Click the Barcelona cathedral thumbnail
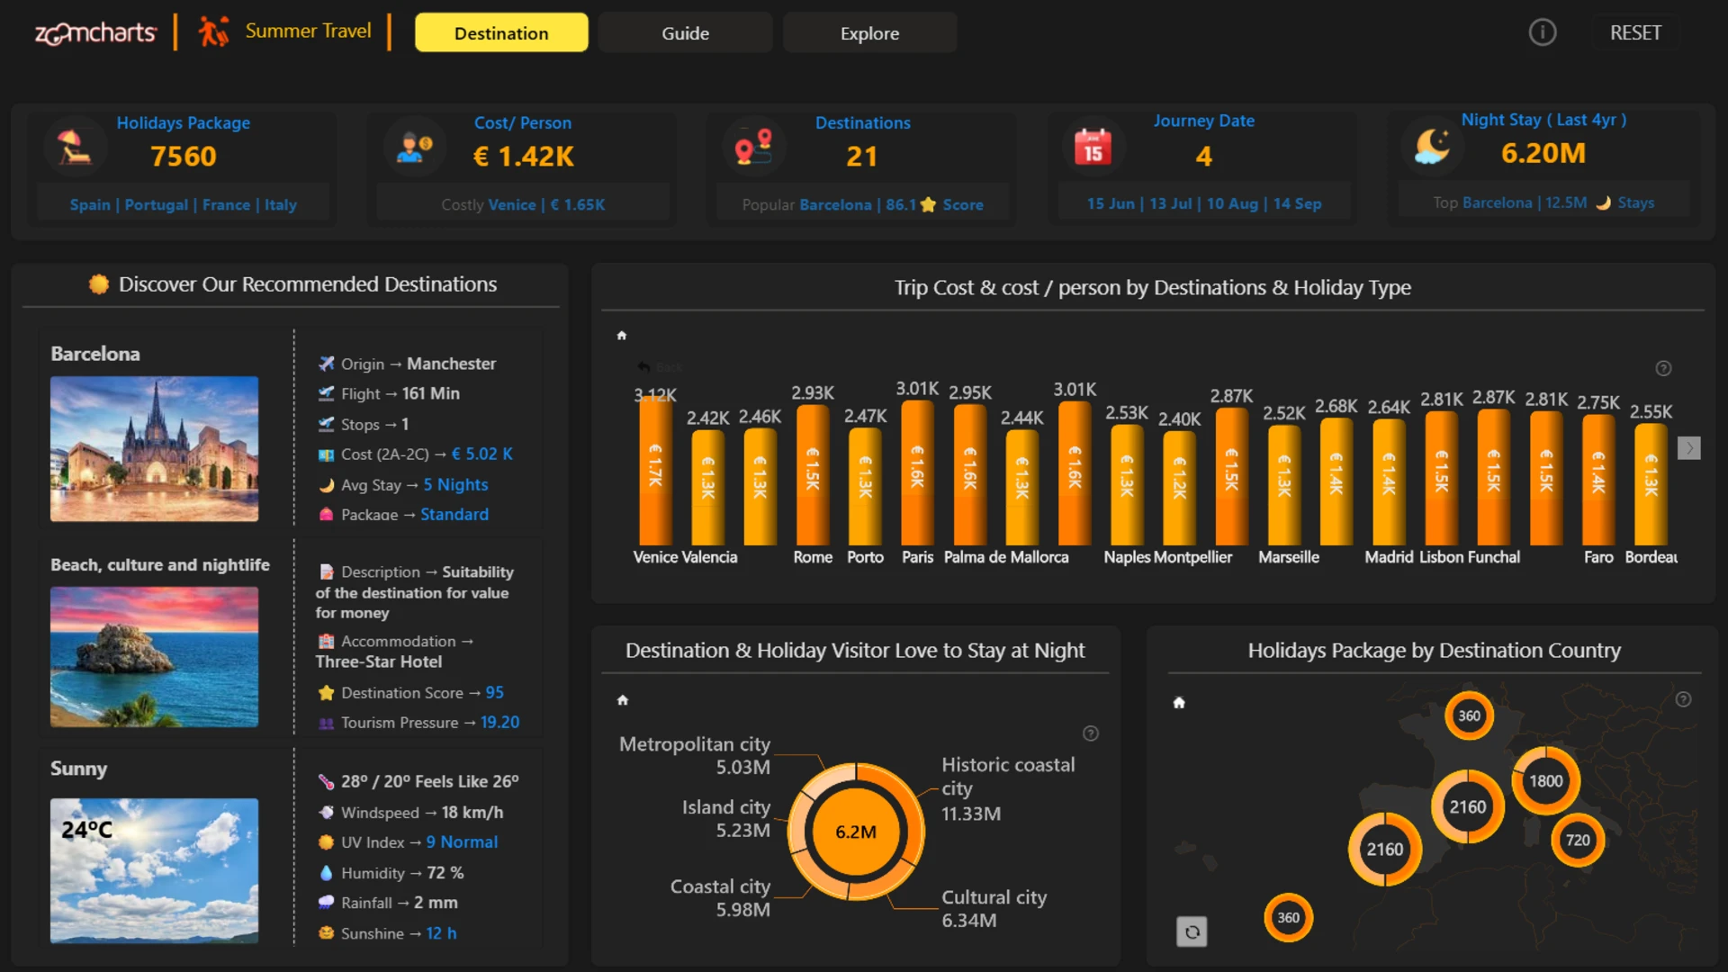The image size is (1728, 972). [154, 449]
